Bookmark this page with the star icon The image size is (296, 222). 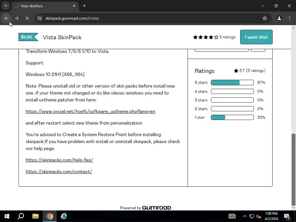click(x=265, y=18)
